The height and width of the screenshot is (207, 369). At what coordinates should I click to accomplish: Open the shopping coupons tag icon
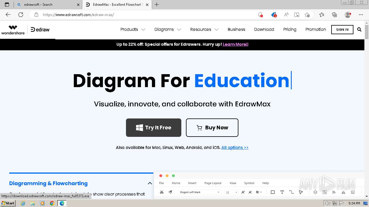[x=274, y=15]
